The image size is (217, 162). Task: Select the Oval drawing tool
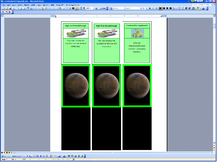(x=34, y=156)
